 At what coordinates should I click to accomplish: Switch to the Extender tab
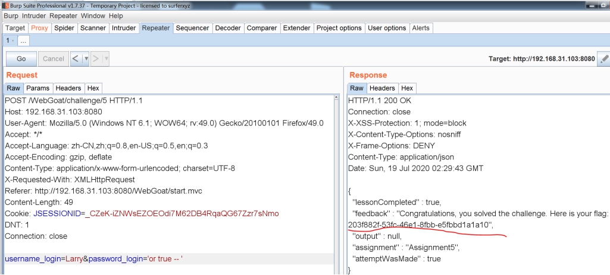pos(297,28)
